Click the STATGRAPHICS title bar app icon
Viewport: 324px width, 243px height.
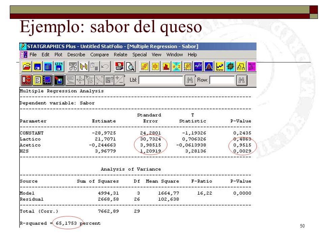(x=23, y=46)
